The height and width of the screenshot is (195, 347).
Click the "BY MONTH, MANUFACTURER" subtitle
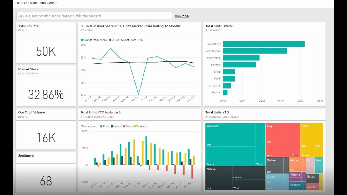coord(97,117)
